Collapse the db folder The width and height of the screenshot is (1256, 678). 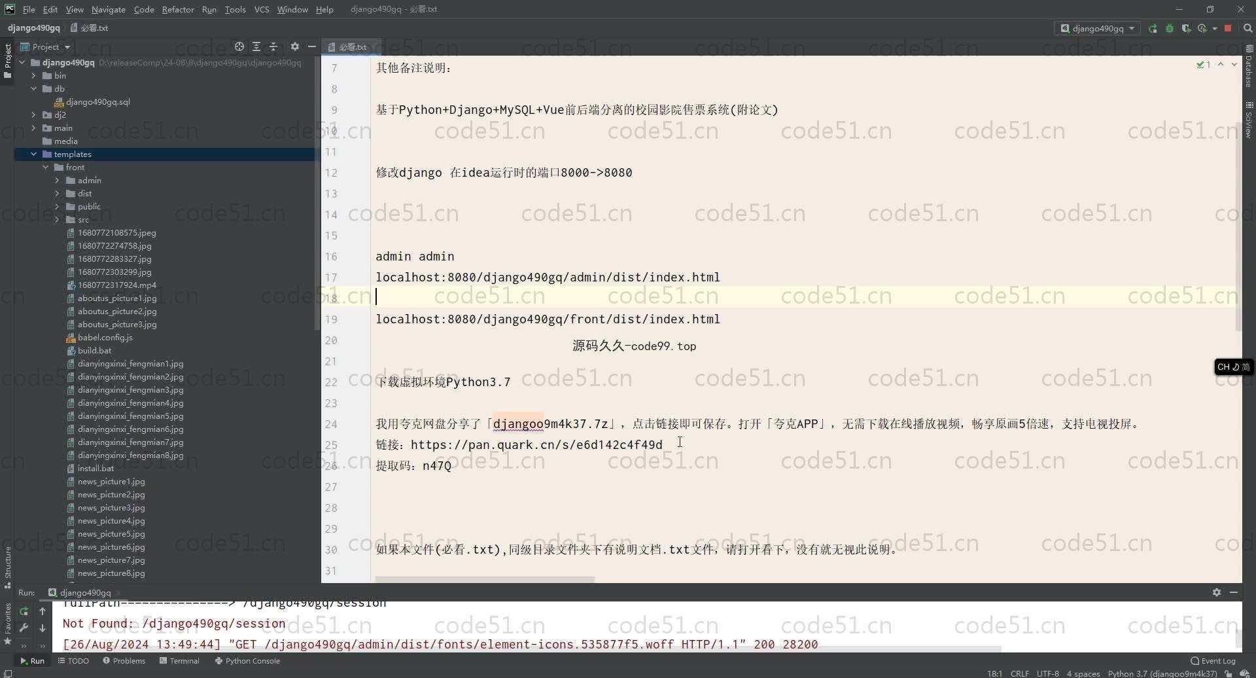point(33,88)
